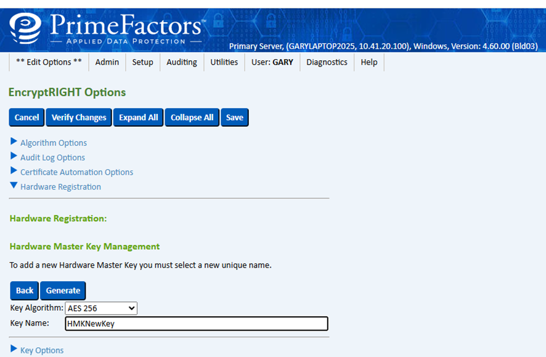The height and width of the screenshot is (357, 546).
Task: Click the unique name instruction sentence
Action: coord(141,265)
